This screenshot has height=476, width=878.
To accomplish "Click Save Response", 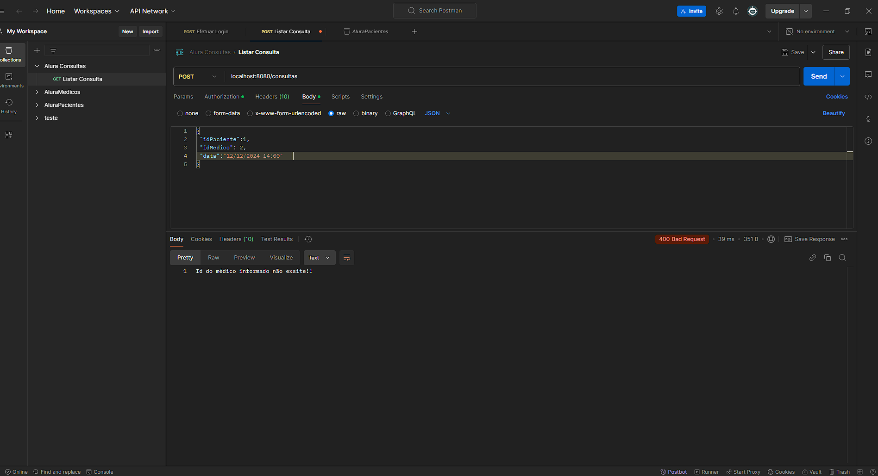I will pos(810,239).
